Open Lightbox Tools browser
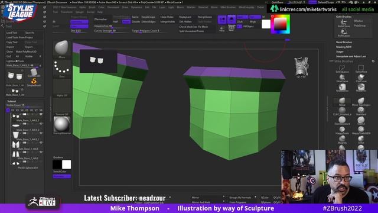Viewport: 378px width, 213px height. [15, 61]
